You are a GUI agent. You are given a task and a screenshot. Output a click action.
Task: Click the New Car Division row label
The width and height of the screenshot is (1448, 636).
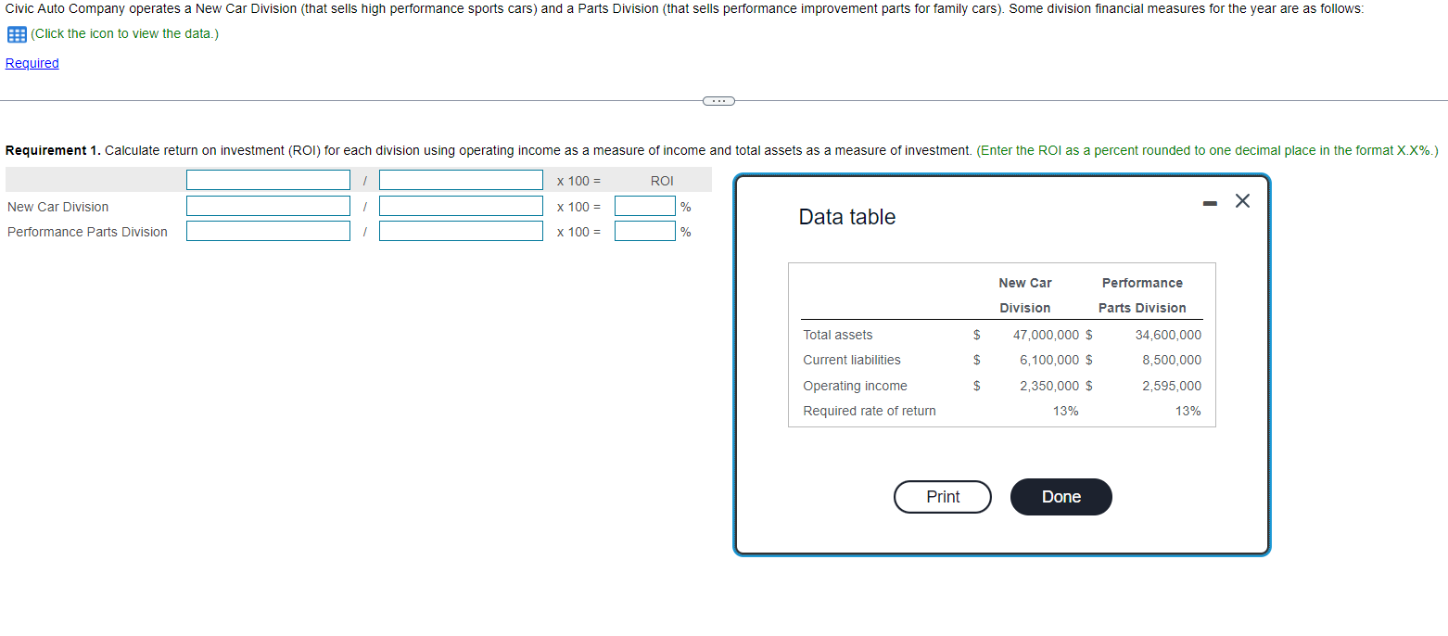pyautogui.click(x=58, y=206)
